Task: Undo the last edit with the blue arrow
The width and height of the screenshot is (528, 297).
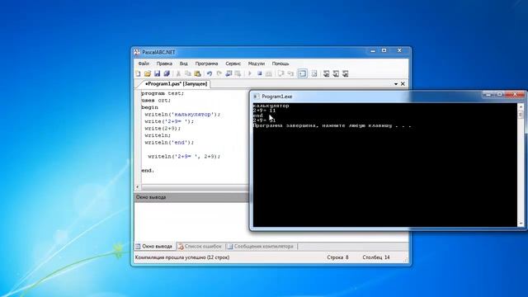Action: [x=210, y=73]
